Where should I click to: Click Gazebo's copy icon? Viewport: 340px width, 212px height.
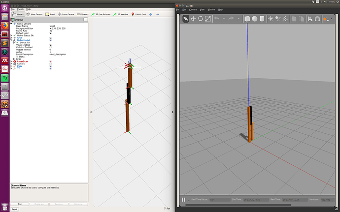[x=294, y=19]
